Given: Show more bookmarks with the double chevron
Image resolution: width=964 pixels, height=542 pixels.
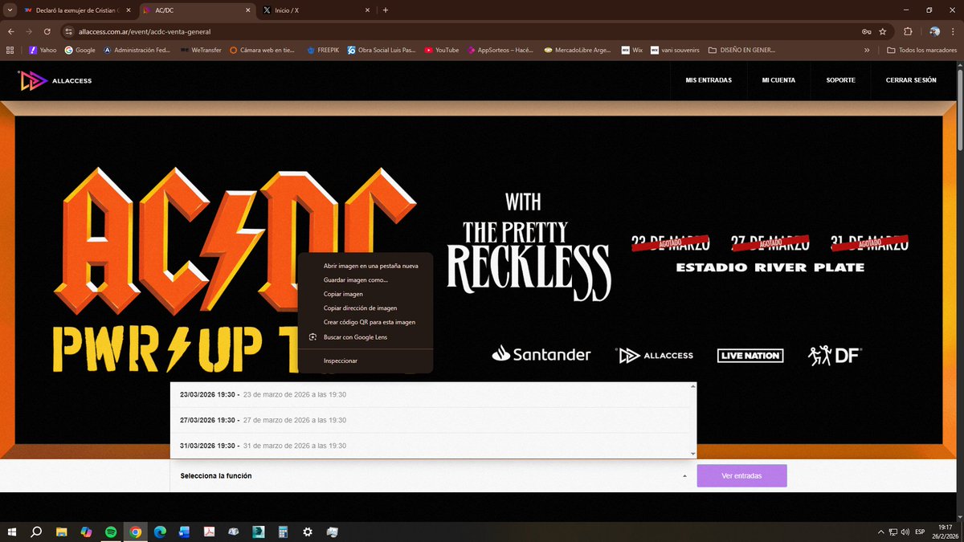Looking at the screenshot, I should coord(867,50).
